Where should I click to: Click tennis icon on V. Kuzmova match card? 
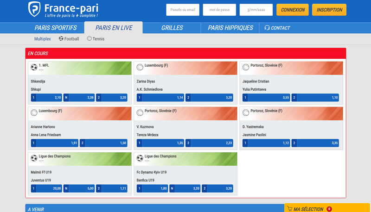[x=140, y=112]
